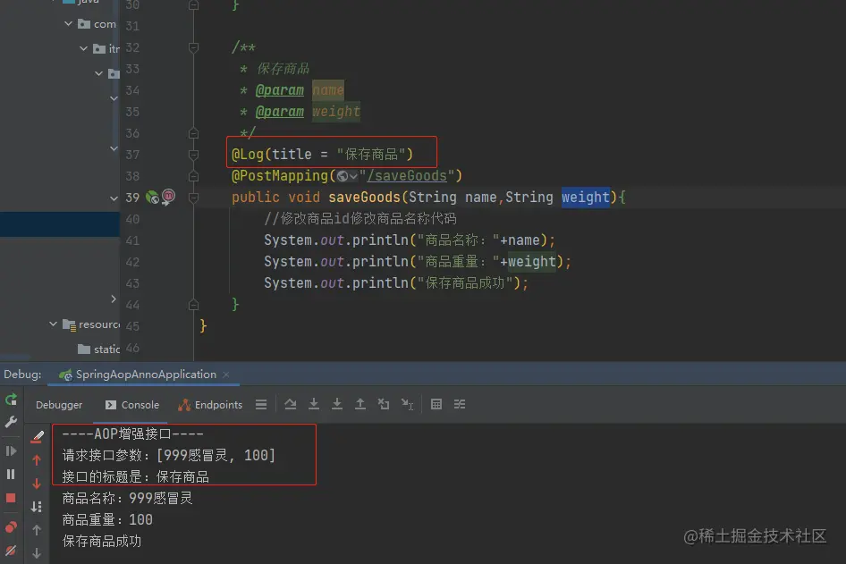
Task: Step Into using the first down-arrow icon
Action: [x=314, y=404]
